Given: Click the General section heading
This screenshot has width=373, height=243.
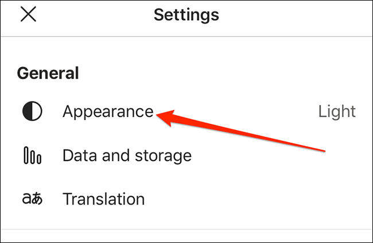Looking at the screenshot, I should (x=48, y=73).
